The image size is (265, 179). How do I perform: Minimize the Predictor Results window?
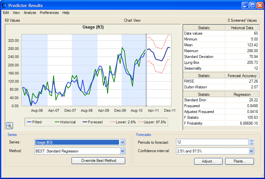[245, 6]
